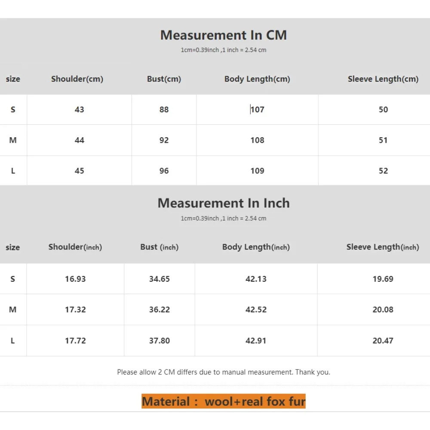This screenshot has height=430, width=430.
Task: Select the size M bust value 92
Action: [x=164, y=140]
